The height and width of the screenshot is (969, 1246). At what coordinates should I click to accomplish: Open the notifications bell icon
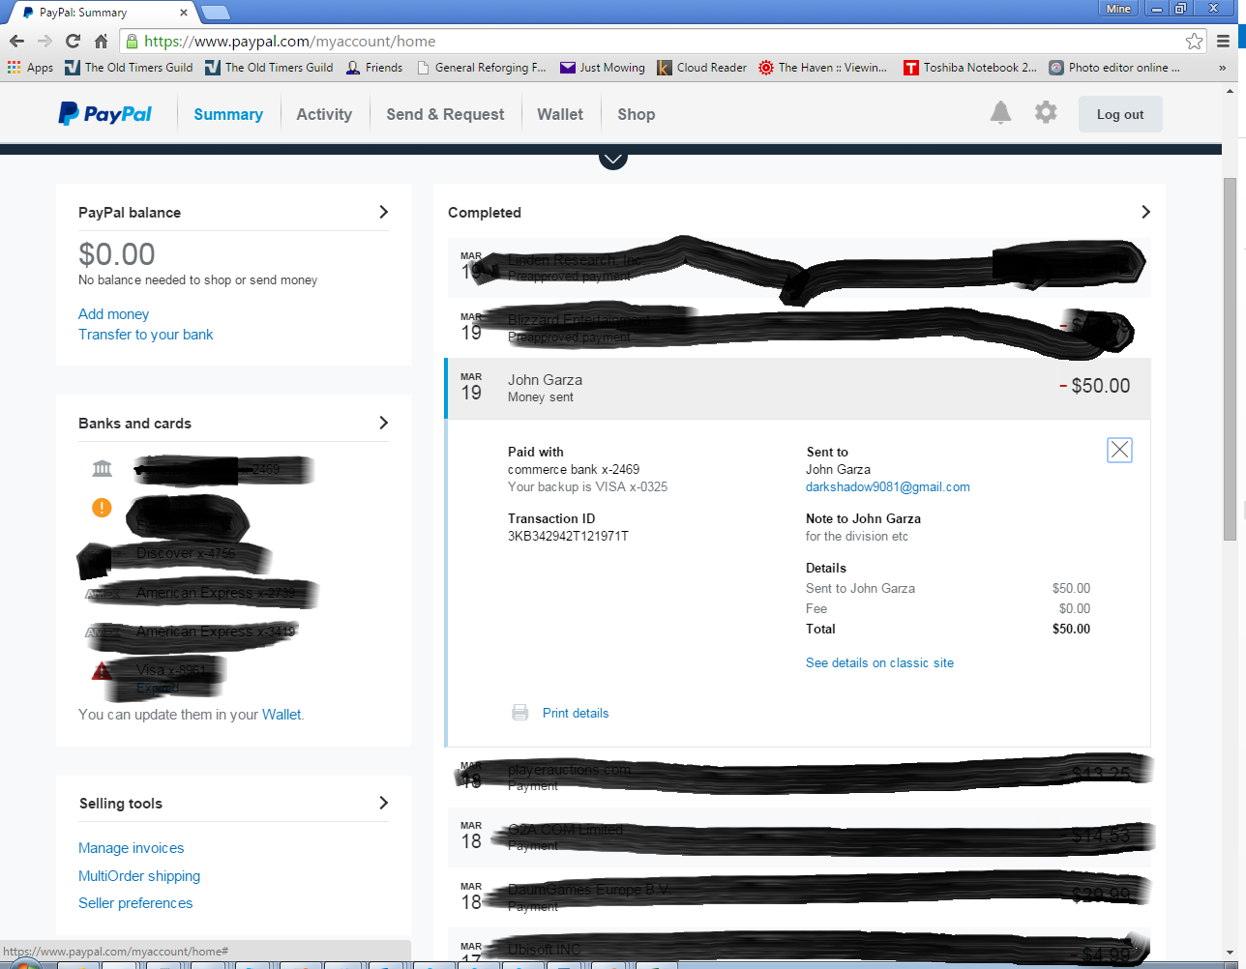tap(1000, 113)
